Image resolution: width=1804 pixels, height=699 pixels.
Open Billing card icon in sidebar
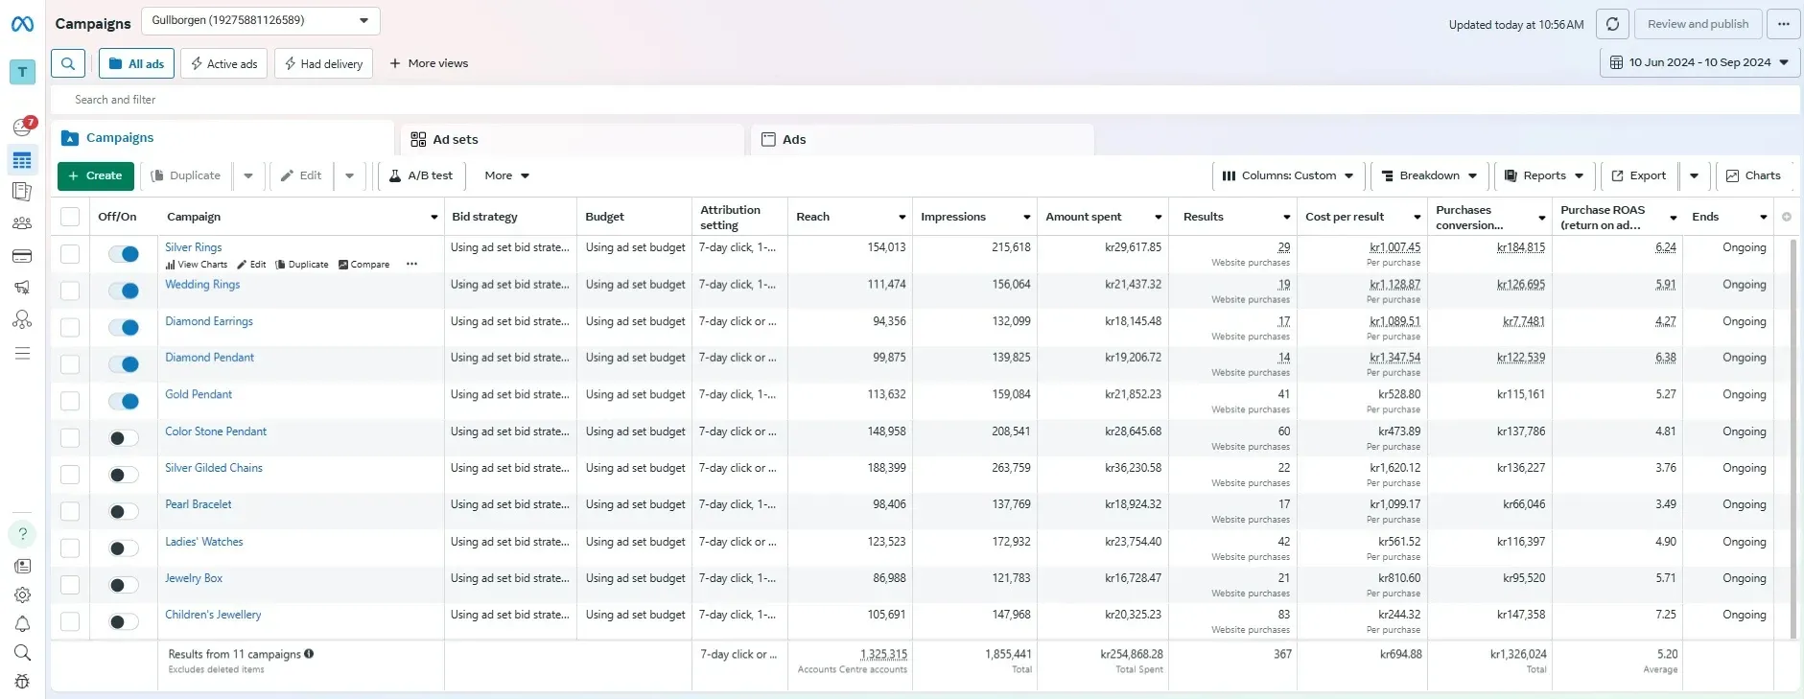point(22,256)
